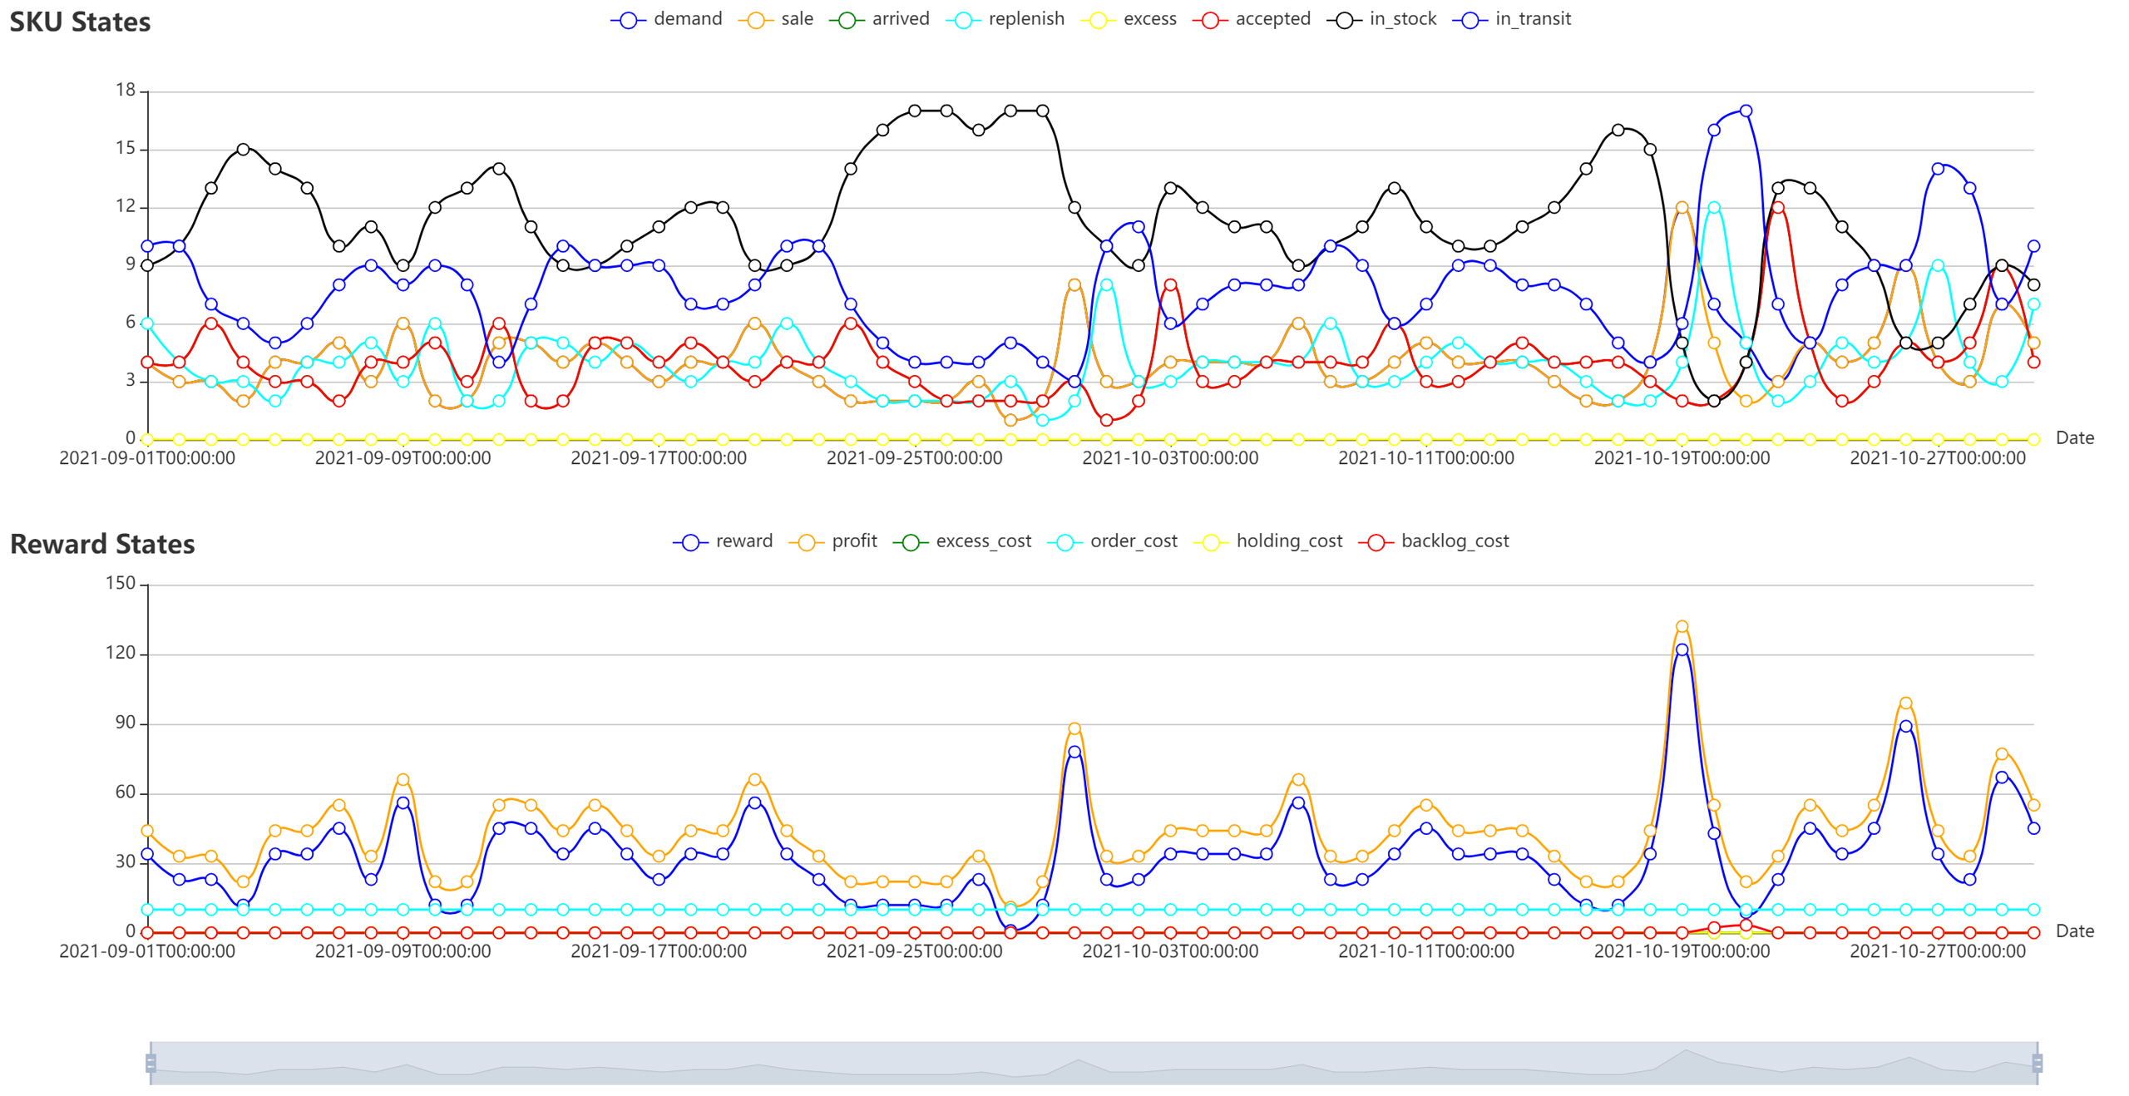Screen dimensions: 2129x1096
Task: Hide the accepted series via legend label
Action: 1272,19
